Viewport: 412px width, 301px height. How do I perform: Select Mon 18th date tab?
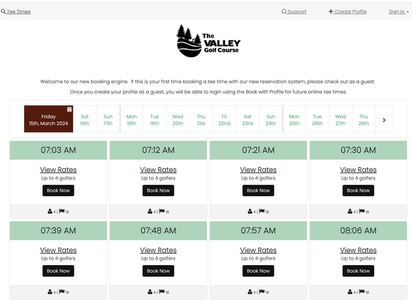131,120
